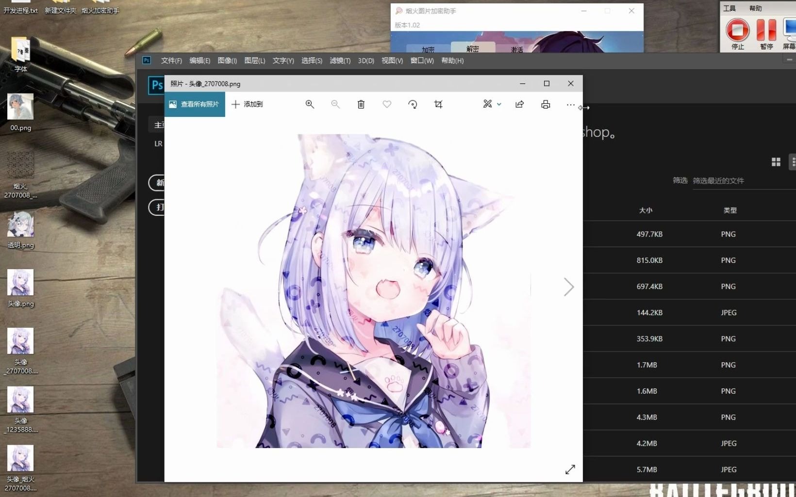Sort recent files by 大小 column

pyautogui.click(x=646, y=210)
